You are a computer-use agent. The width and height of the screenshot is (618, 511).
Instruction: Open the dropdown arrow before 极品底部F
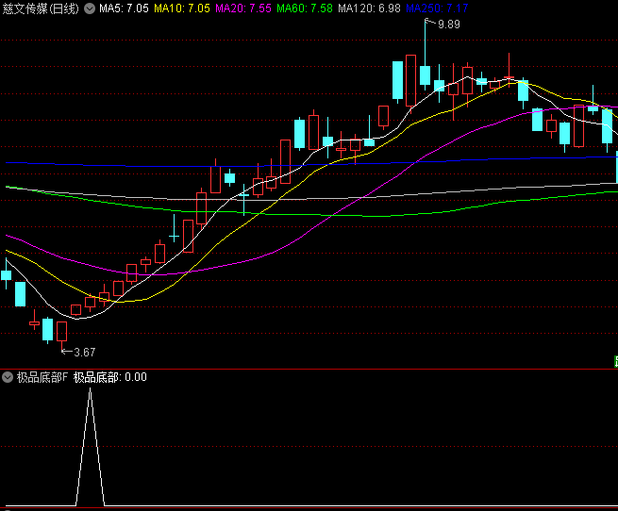click(8, 377)
